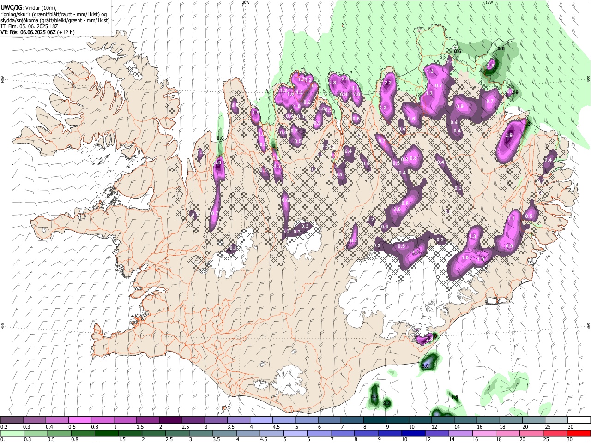Screen dimensions: 591x443
Task: Choose the upper legend swatch labeled 3.5
Action: [238, 420]
